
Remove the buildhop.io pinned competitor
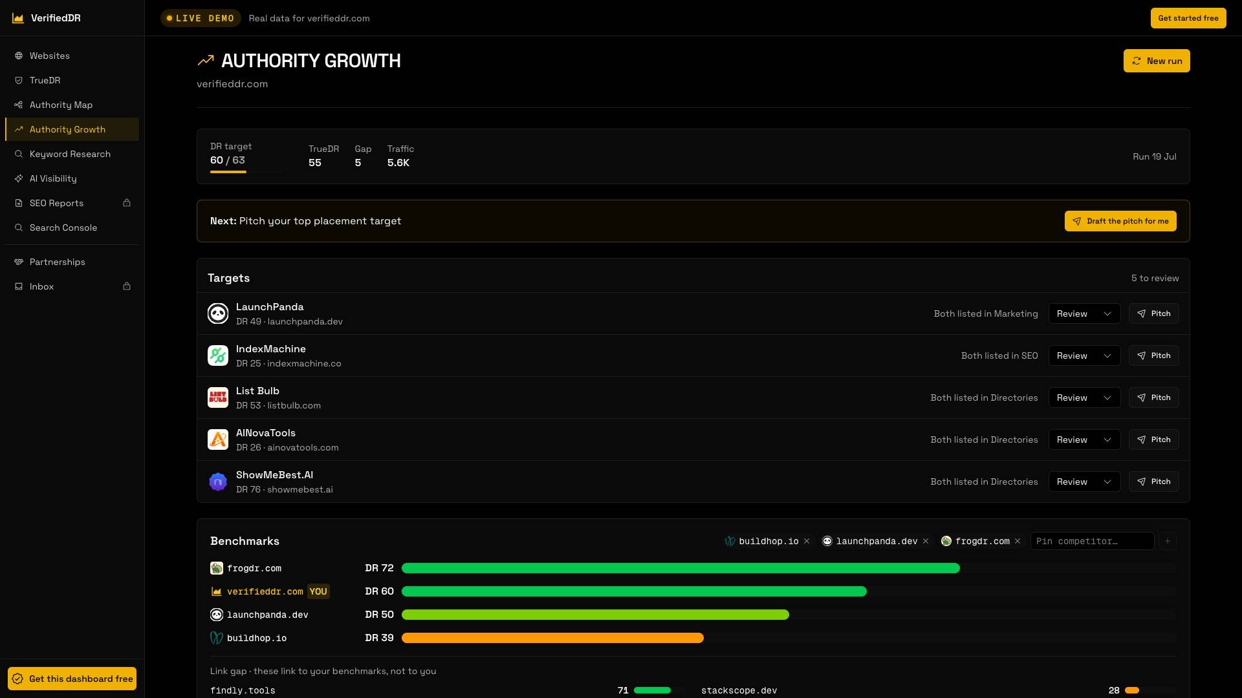807,541
